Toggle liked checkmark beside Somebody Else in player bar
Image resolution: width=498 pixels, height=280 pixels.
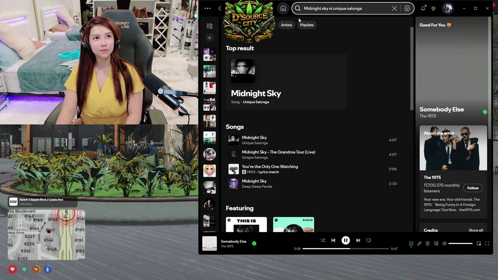254,243
